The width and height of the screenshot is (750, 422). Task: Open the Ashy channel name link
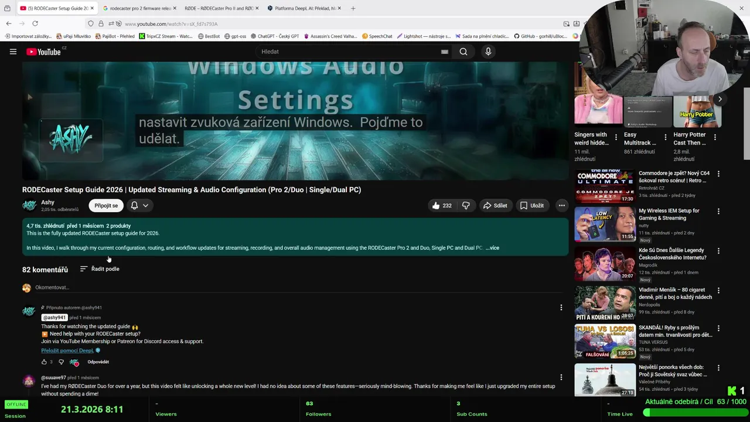pos(47,202)
